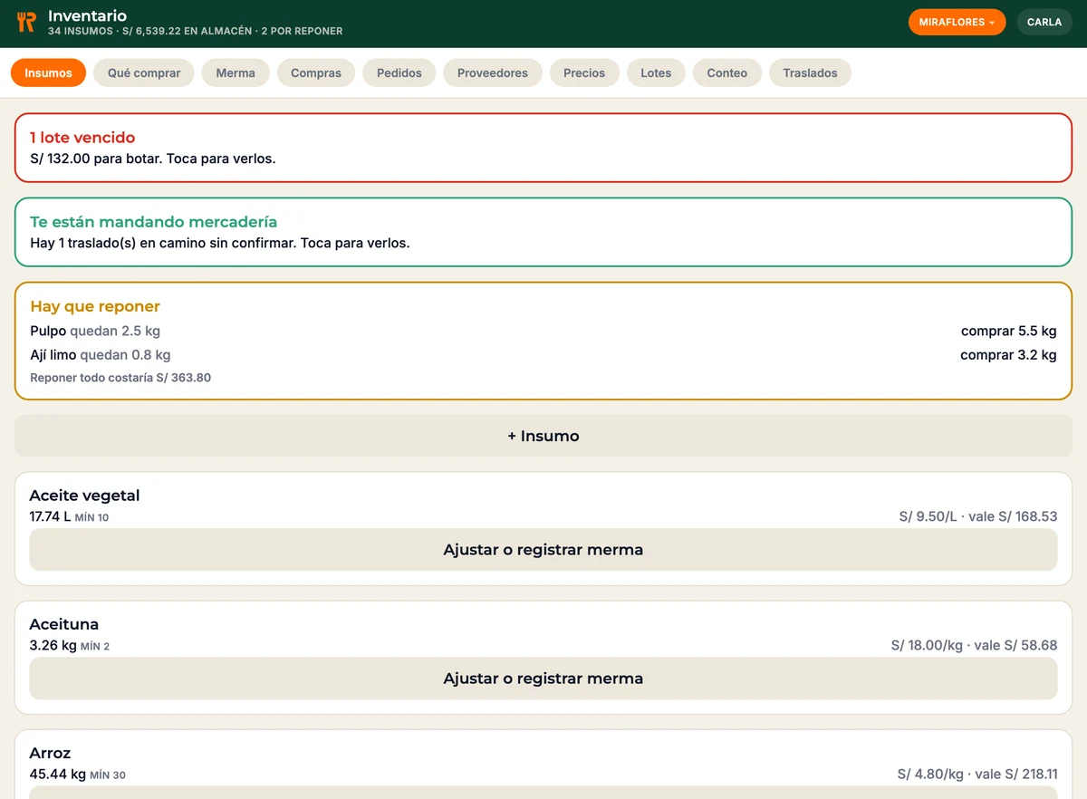Click the orange fork logo icon
Screen dimensions: 1087x799
26,23
